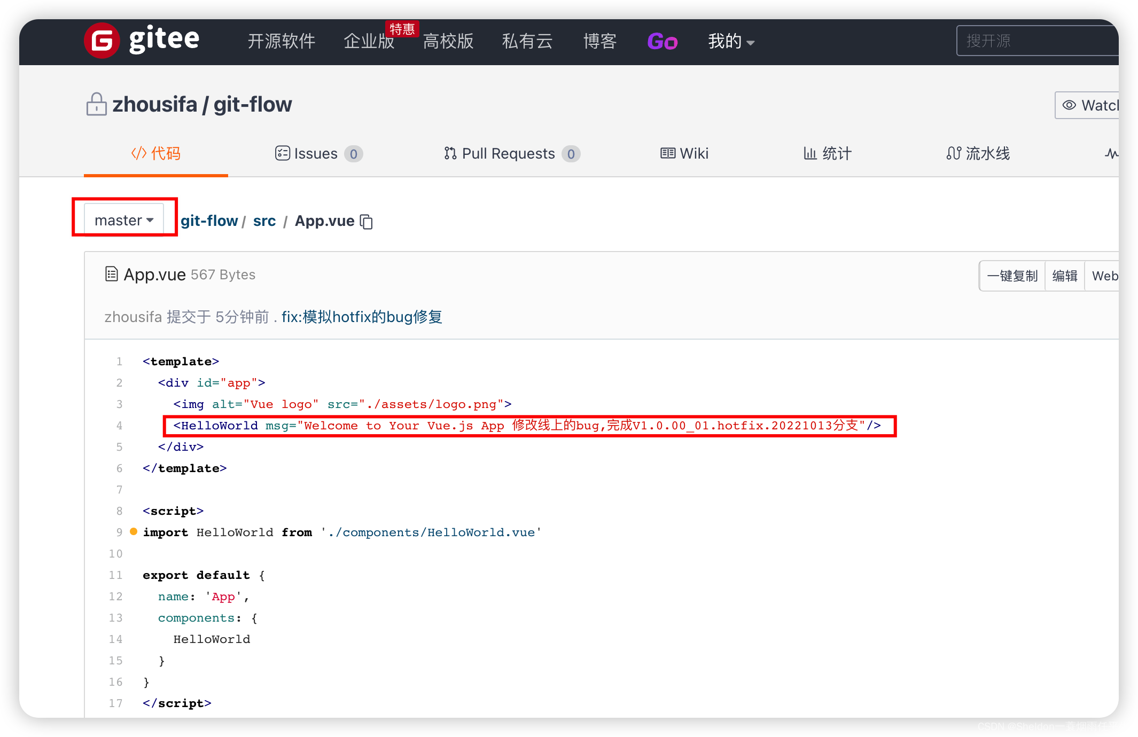Switch to the 流水线 tab

tap(978, 154)
